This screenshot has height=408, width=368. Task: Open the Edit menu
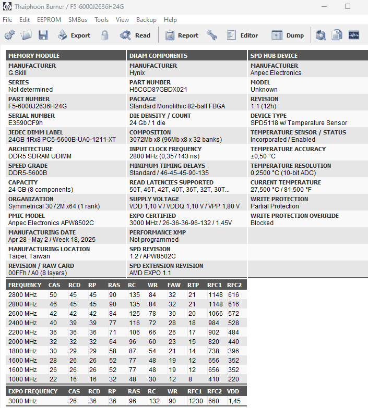pos(25,20)
